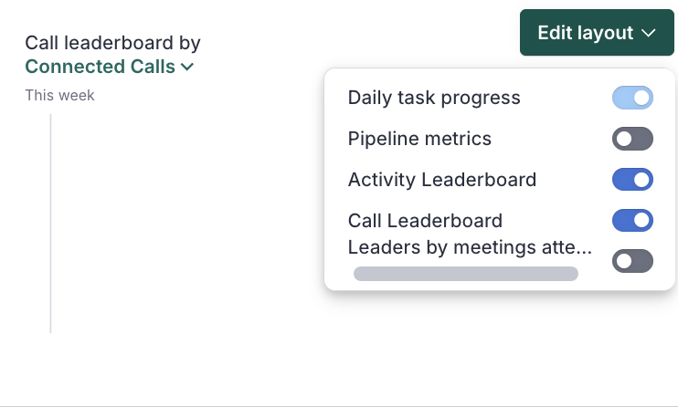
Task: Click the Call leaderboard by heading
Action: pyautogui.click(x=112, y=43)
